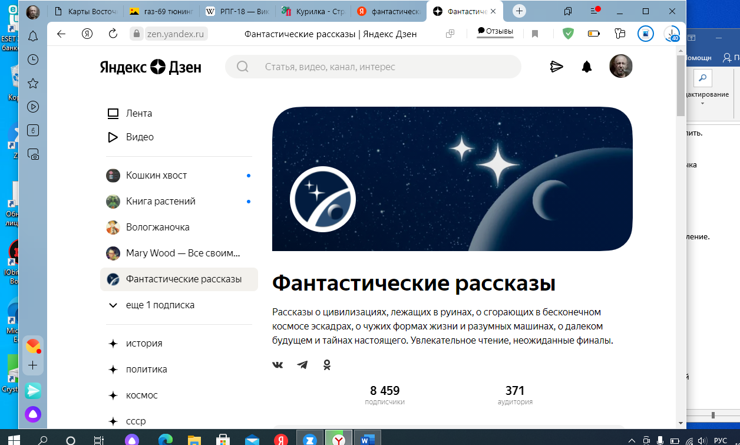
Task: Open Книга растений subscription
Action: [179, 201]
